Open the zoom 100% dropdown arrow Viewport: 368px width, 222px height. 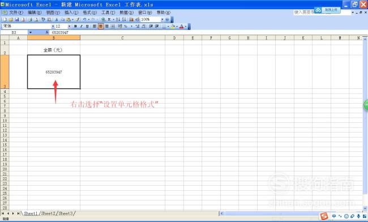(x=162, y=19)
